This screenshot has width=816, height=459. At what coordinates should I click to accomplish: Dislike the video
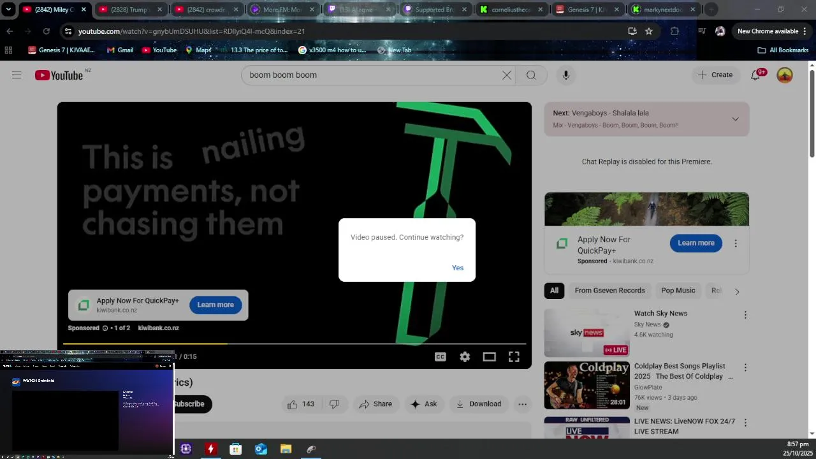click(x=334, y=404)
